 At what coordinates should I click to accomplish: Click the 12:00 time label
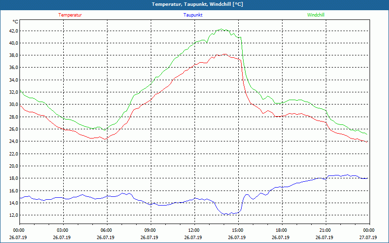194,230
